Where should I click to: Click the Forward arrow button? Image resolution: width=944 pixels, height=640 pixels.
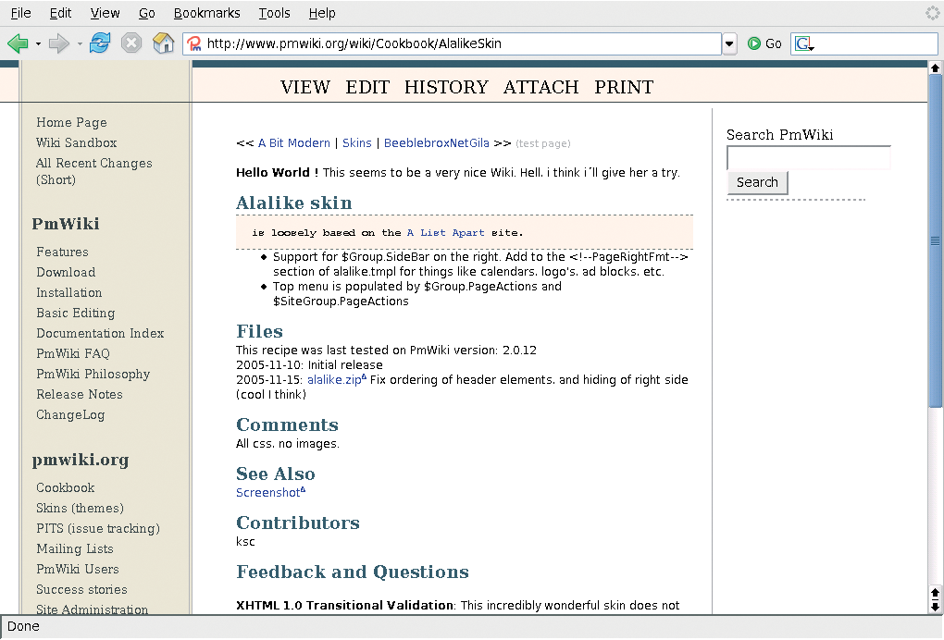tap(58, 43)
